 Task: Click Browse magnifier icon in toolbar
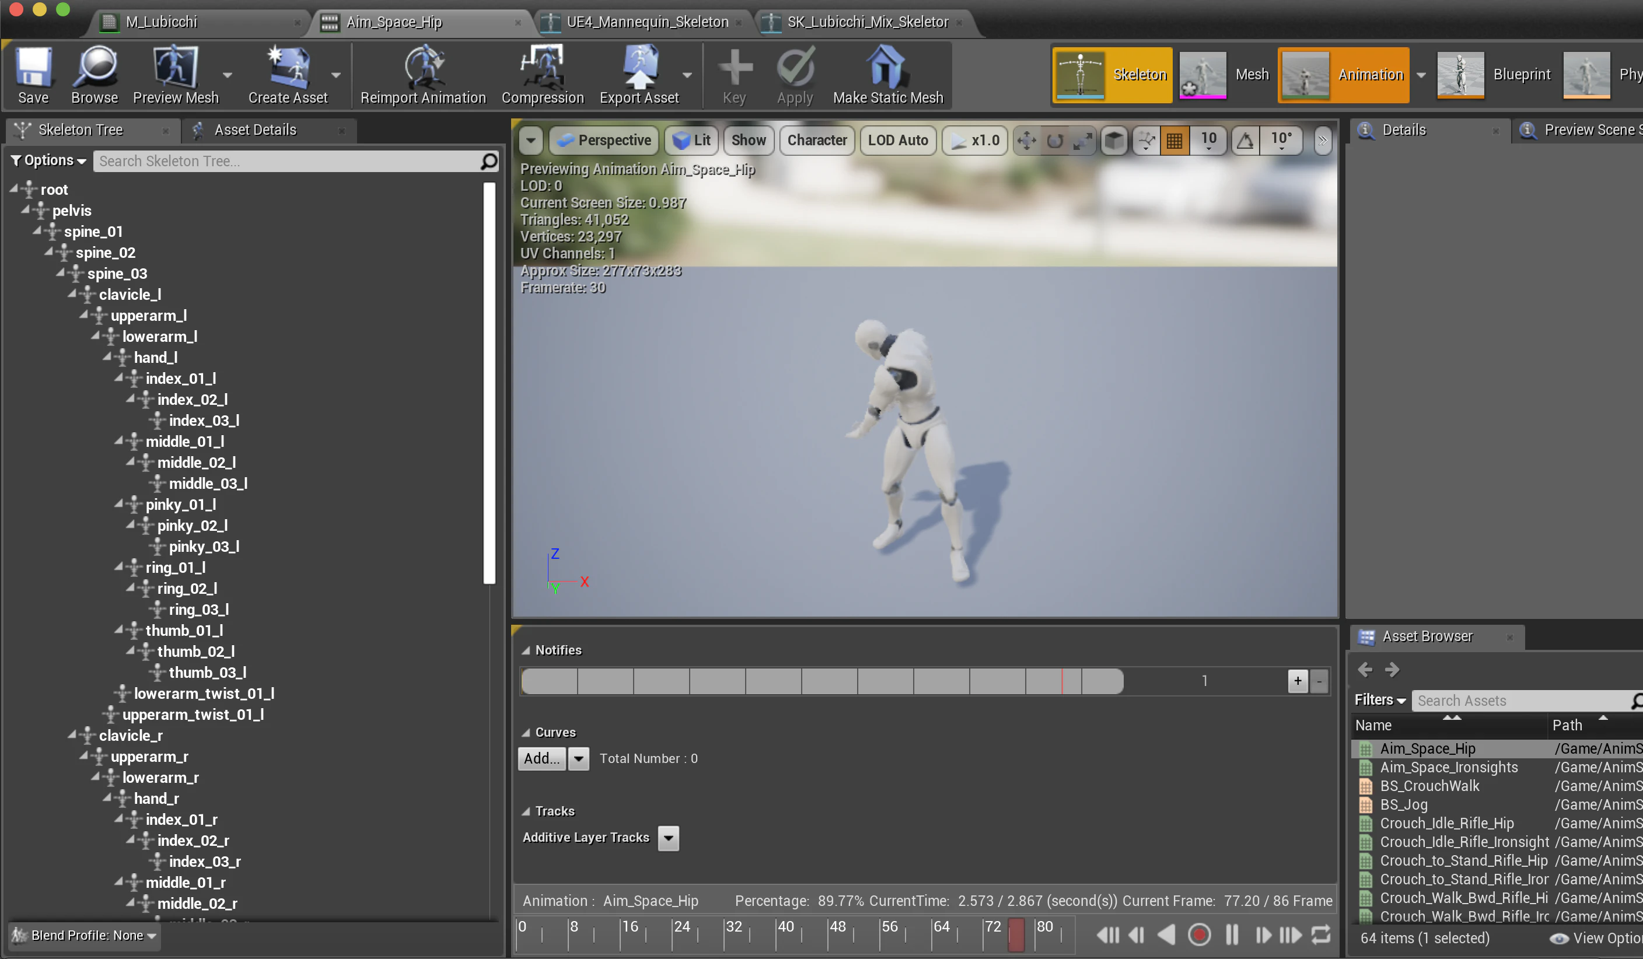pyautogui.click(x=95, y=67)
